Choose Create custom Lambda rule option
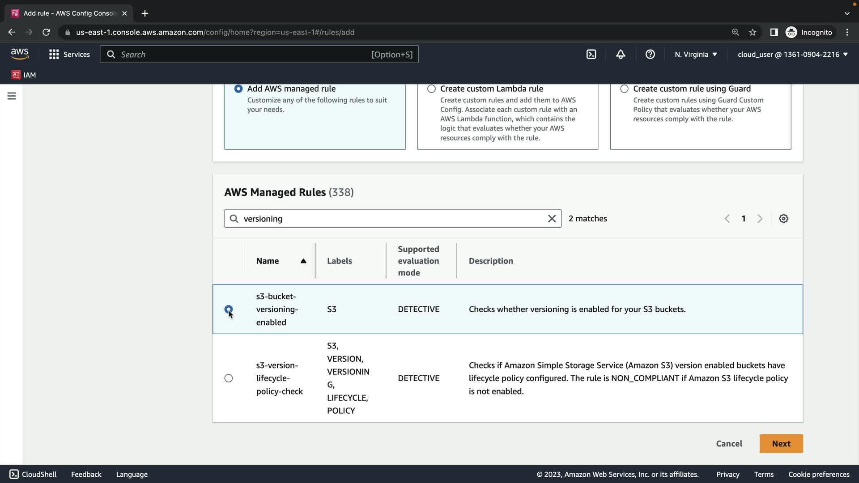The width and height of the screenshot is (859, 483). (431, 89)
